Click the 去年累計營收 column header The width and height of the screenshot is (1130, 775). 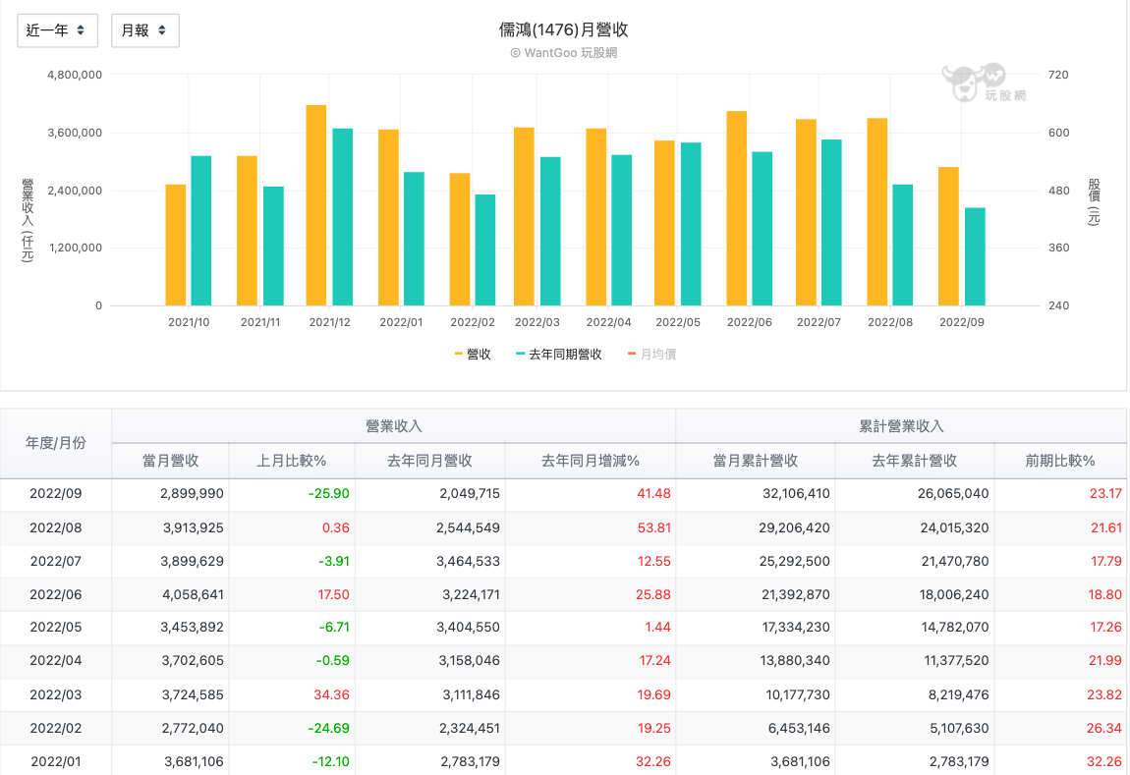(915, 461)
